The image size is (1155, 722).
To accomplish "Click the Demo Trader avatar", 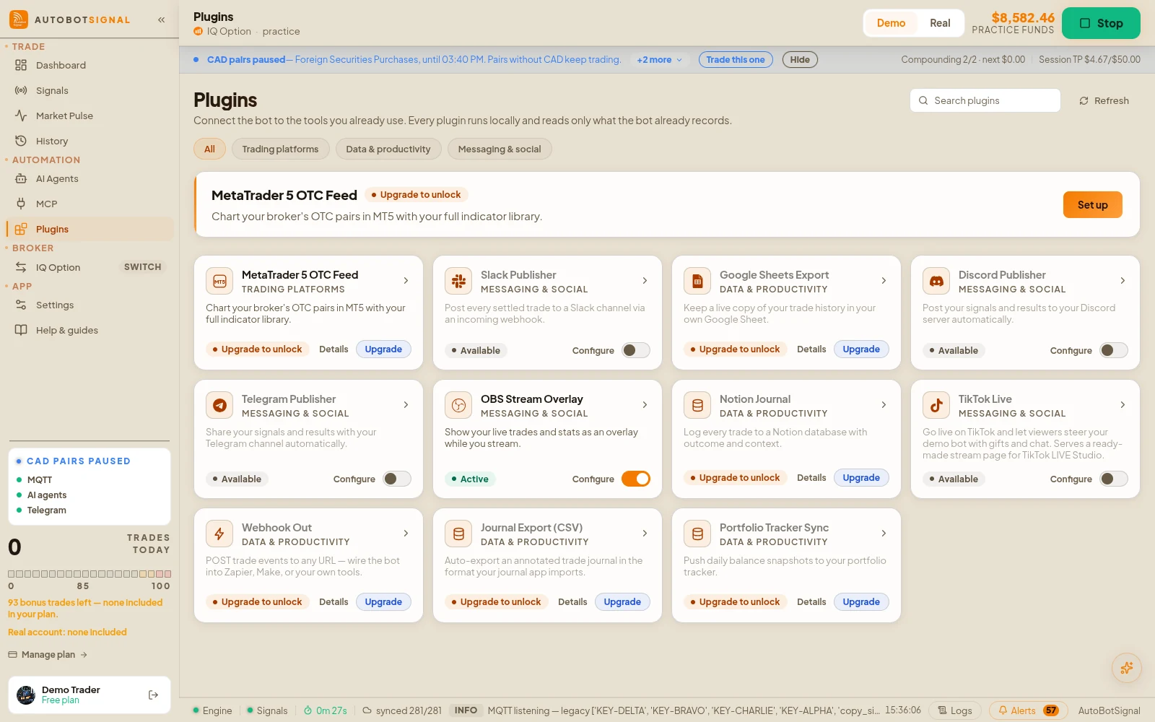I will click(26, 695).
